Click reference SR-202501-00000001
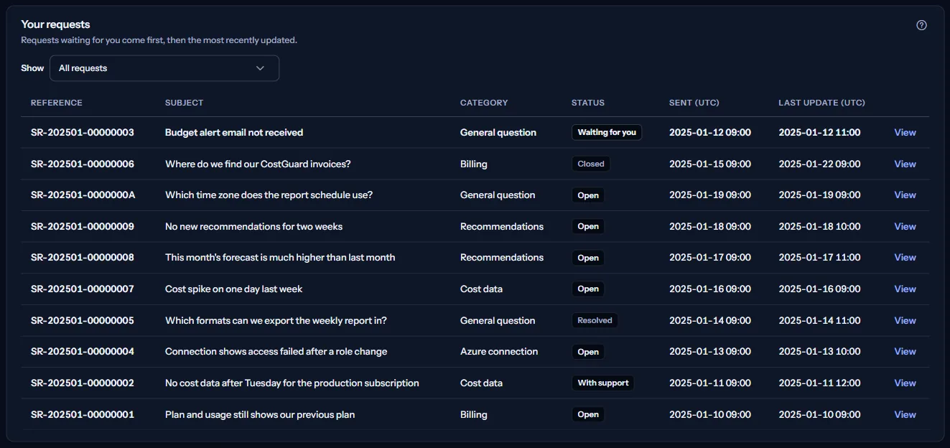This screenshot has width=950, height=448. (x=83, y=414)
